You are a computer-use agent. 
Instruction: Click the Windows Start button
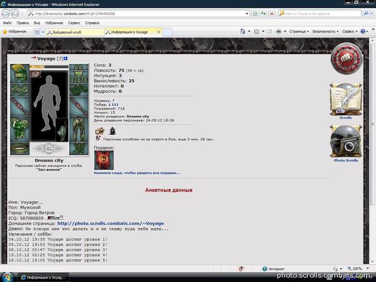point(7,277)
